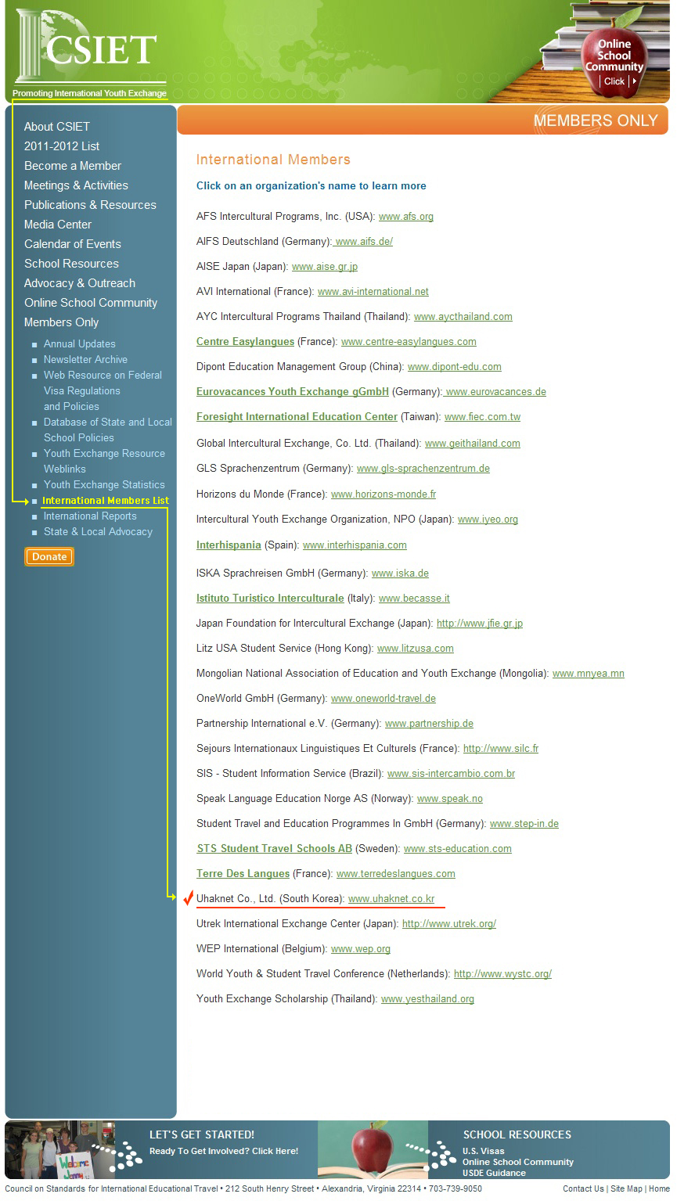The height and width of the screenshot is (1201, 677).
Task: Open the 2011-2012 List menu item
Action: [62, 146]
